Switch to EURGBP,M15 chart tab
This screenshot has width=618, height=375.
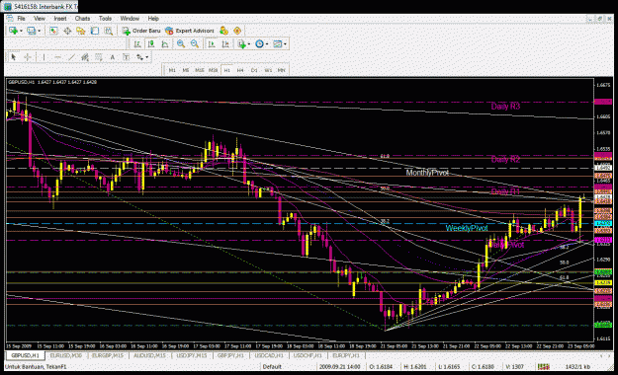108,355
